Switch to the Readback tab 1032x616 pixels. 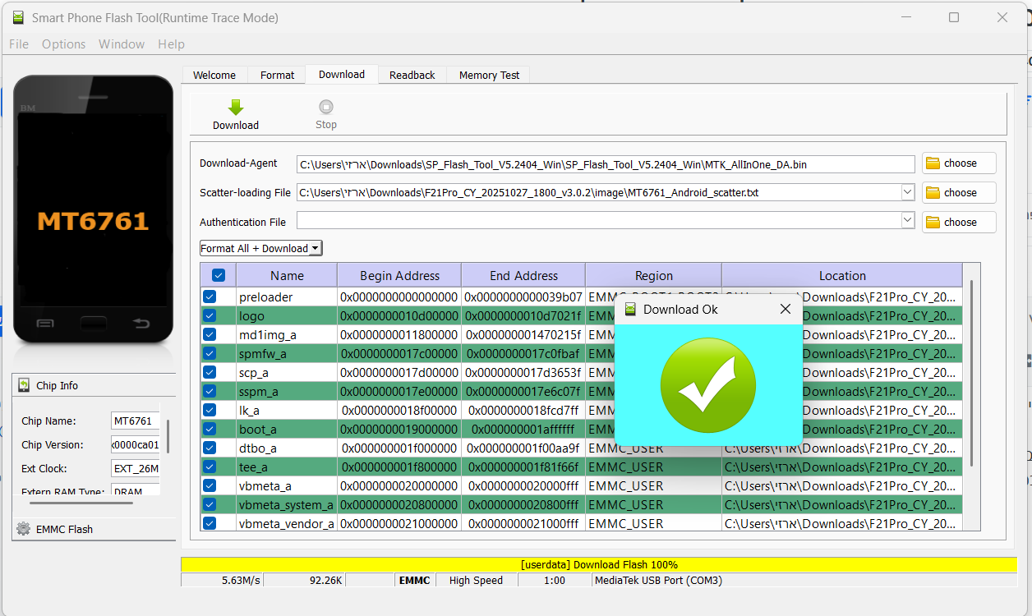[x=412, y=75]
